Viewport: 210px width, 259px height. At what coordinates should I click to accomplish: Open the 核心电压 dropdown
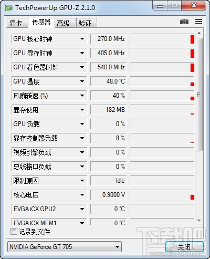pos(82,195)
